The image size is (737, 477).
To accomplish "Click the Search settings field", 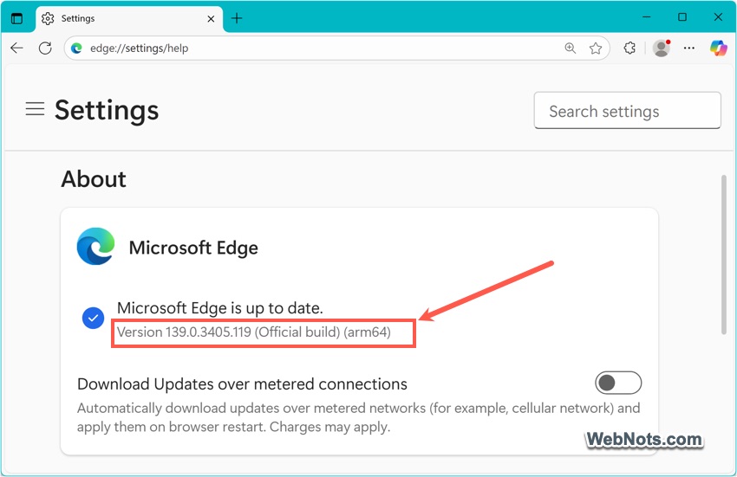I will 628,110.
